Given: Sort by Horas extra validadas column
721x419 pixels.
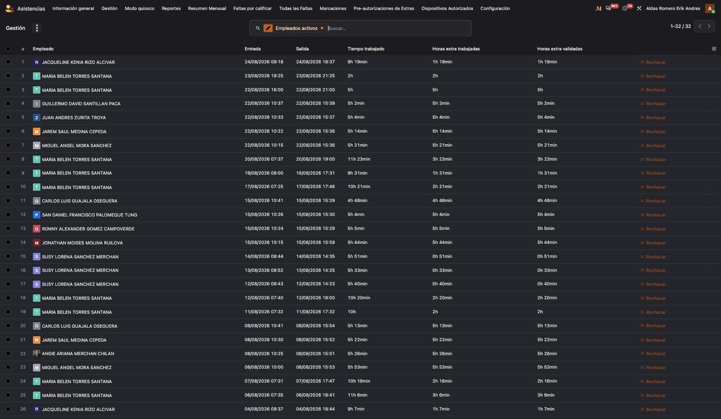Looking at the screenshot, I should pos(560,49).
